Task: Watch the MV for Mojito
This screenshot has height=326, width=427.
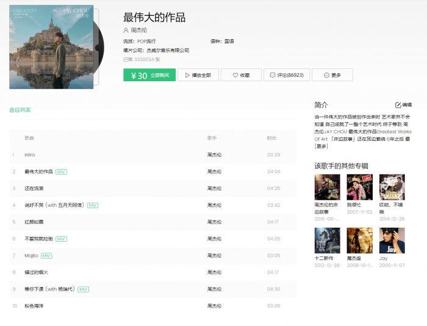Action: pyautogui.click(x=46, y=255)
